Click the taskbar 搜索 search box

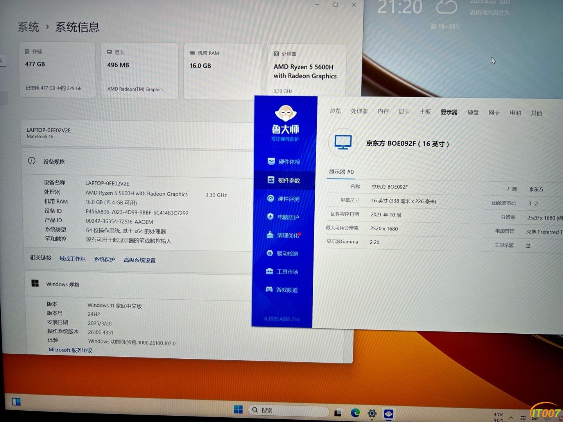[x=289, y=410]
